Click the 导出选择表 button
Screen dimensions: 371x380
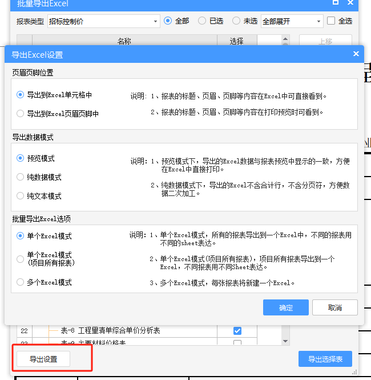coord(325,359)
